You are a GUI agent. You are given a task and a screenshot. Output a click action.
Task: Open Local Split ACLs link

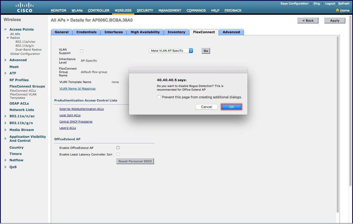pos(70,115)
